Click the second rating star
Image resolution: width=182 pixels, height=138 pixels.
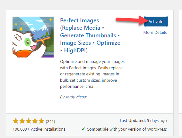[x=22, y=121]
